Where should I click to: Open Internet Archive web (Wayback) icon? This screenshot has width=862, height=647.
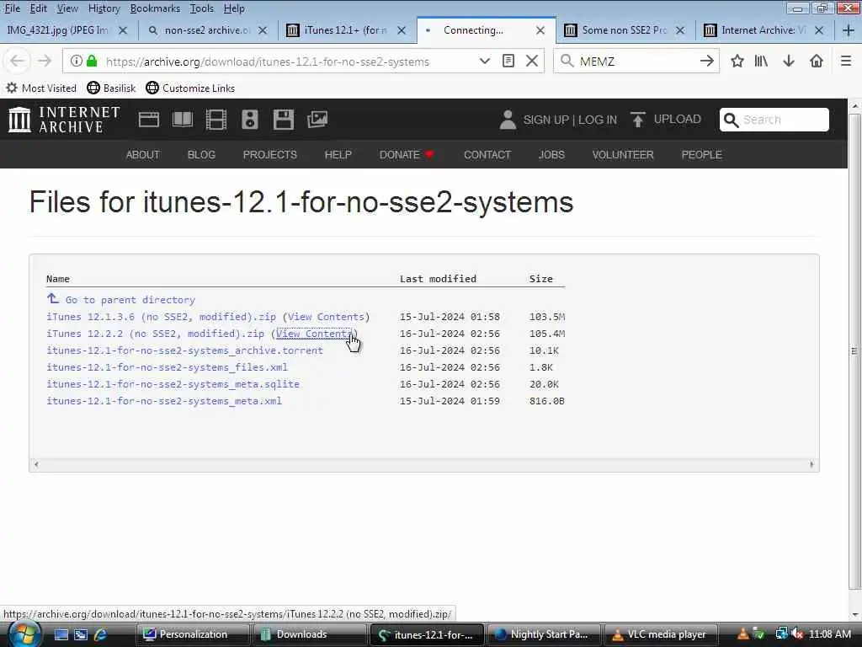pyautogui.click(x=148, y=120)
